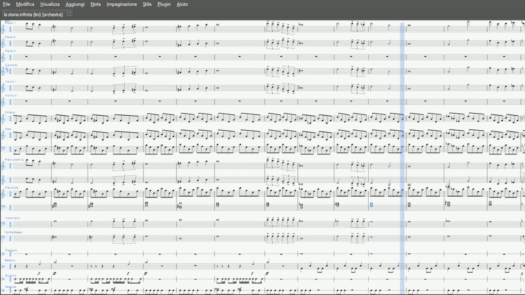Select the percussion clef on Triangolo staff
Screen dimensions: 525x295
[x=4, y=254]
